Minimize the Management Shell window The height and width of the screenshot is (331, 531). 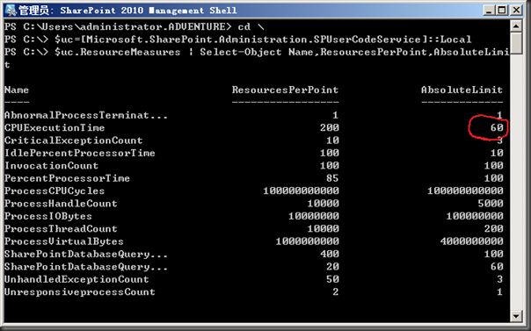click(488, 11)
